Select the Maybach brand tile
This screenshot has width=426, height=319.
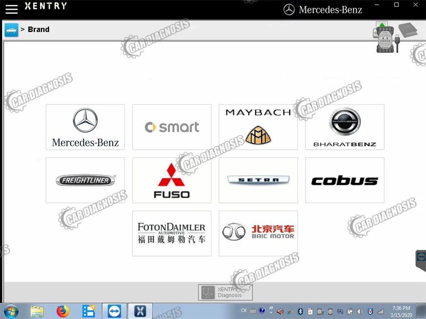[259, 127]
